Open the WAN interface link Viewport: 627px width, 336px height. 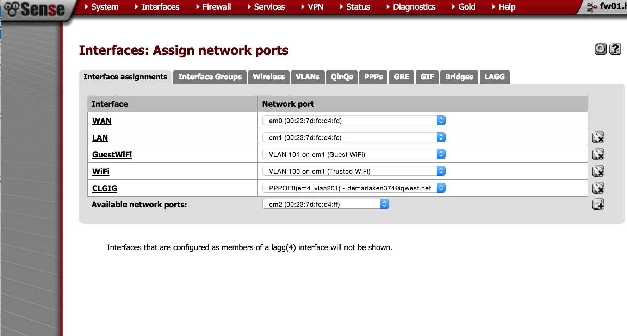point(102,121)
